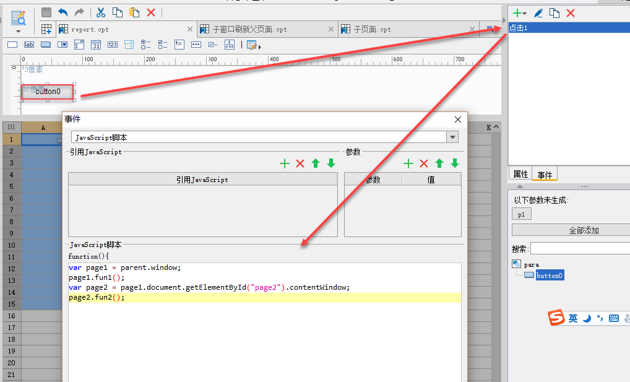
Task: Select the button0 widget on parameter pane
Action: (x=48, y=92)
